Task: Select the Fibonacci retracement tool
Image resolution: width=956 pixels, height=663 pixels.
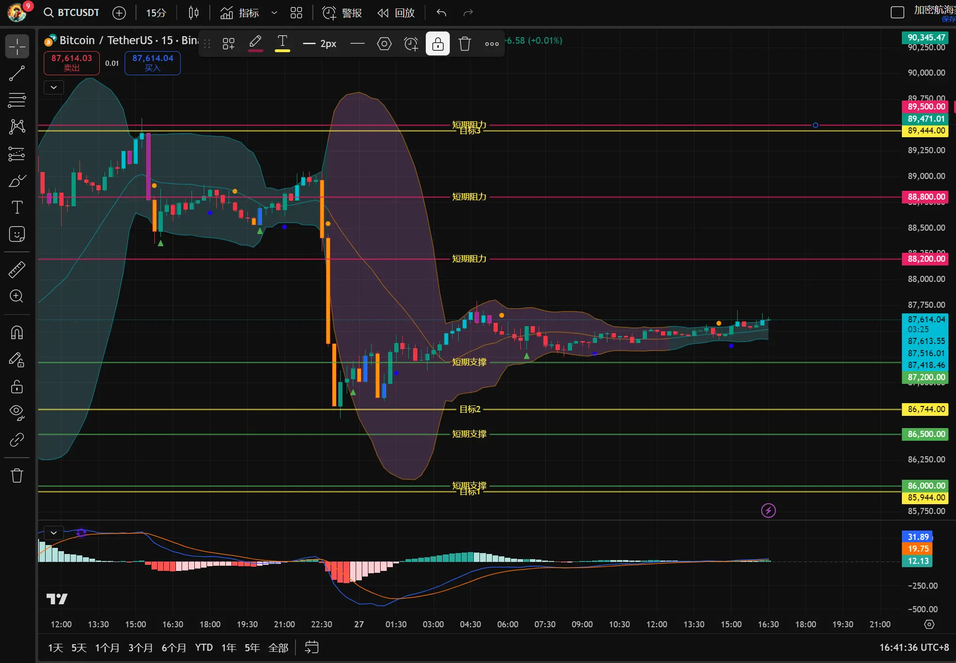Action: click(17, 100)
